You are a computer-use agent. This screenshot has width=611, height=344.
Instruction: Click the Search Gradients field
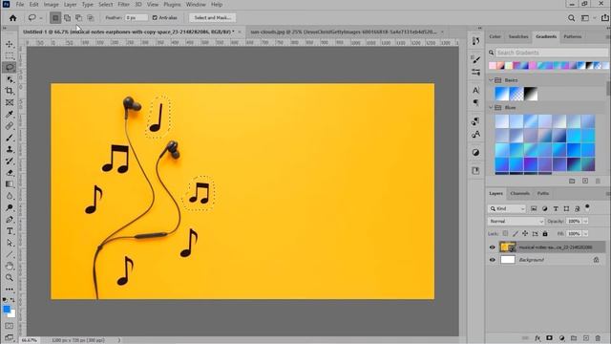551,53
